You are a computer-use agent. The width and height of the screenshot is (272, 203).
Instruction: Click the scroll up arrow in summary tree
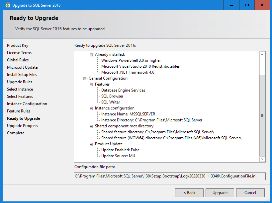coord(262,54)
